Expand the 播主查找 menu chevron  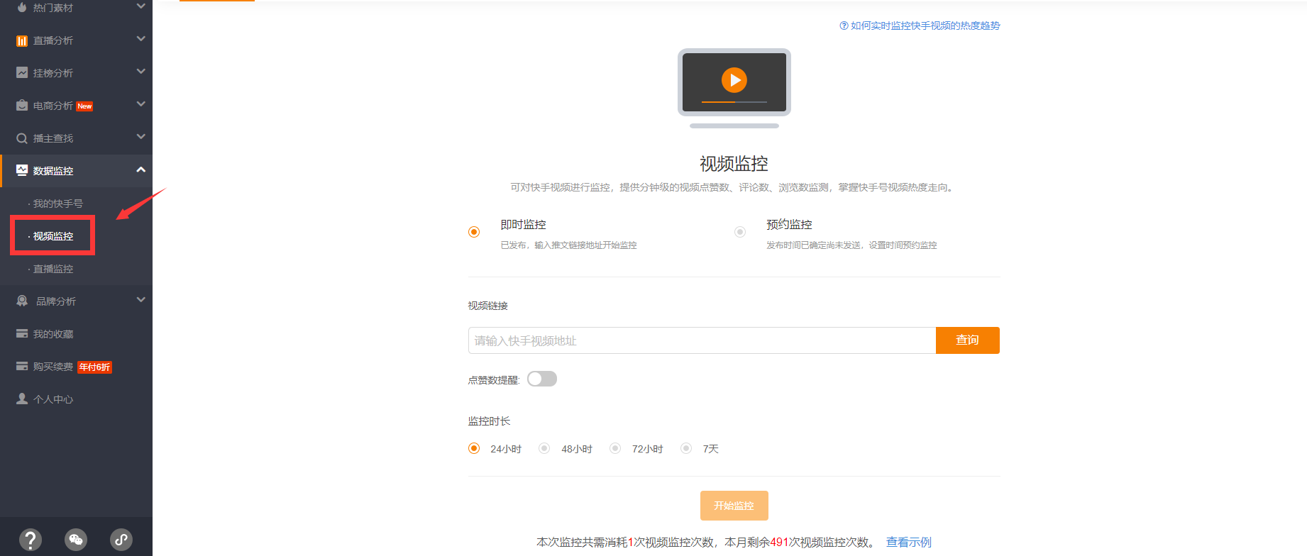pos(140,137)
